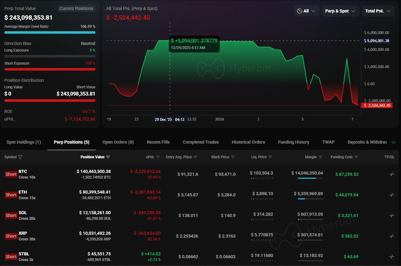The width and height of the screenshot is (401, 266).
Task: Click the ETH symbol name
Action: coord(23,192)
